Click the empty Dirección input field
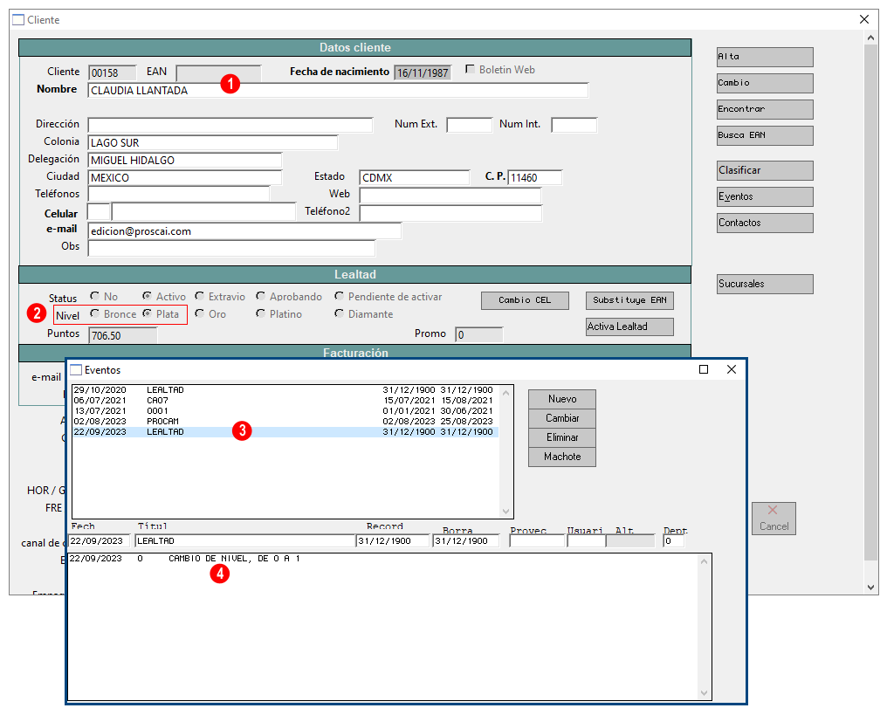This screenshot has width=887, height=715. click(230, 125)
